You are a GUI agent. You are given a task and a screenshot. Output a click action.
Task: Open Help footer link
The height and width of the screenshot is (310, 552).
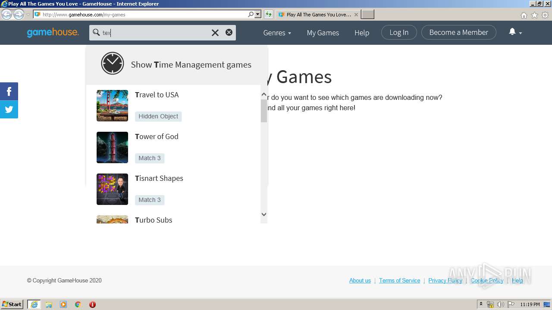tap(517, 280)
